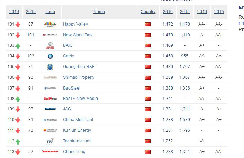Select the 1,238 value for Changhong
The width and height of the screenshot is (244, 158).
[168, 152]
